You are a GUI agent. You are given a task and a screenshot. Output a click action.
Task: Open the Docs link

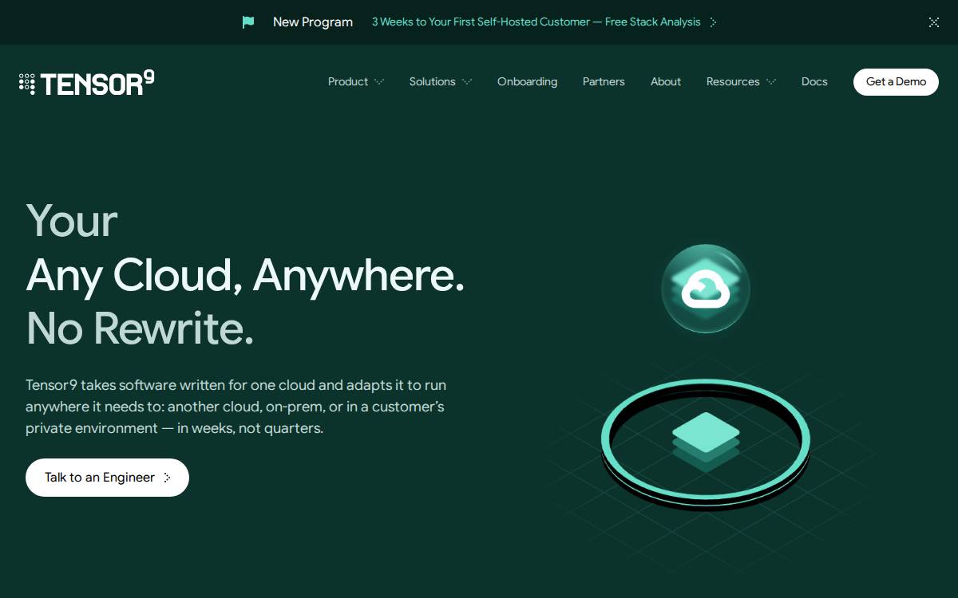coord(814,81)
